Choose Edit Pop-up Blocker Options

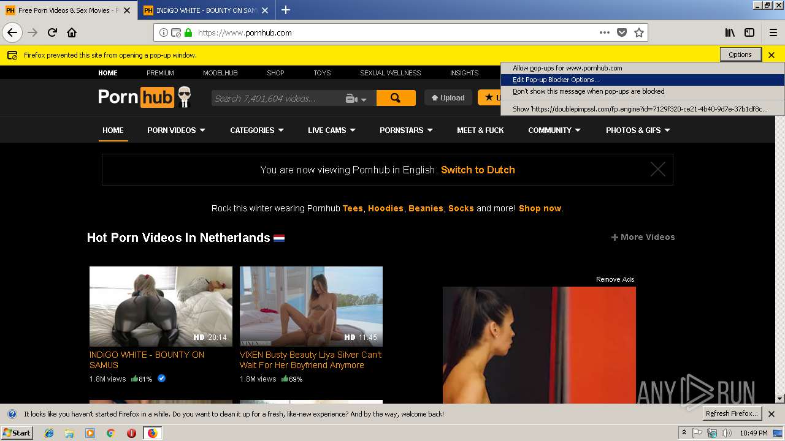[643, 80]
